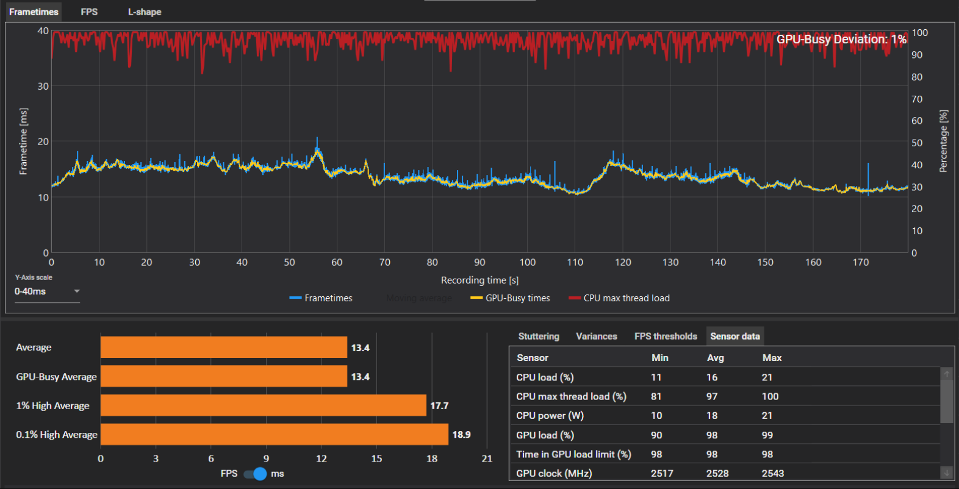Viewport: 959px width, 489px height.
Task: Click the 1% High Average bar
Action: 264,405
